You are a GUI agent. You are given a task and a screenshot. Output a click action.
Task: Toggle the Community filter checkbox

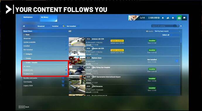63,82
